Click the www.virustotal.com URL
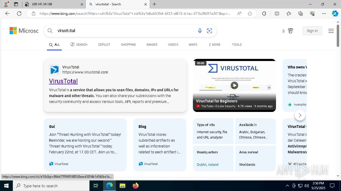This screenshot has height=191, width=341. [85, 72]
